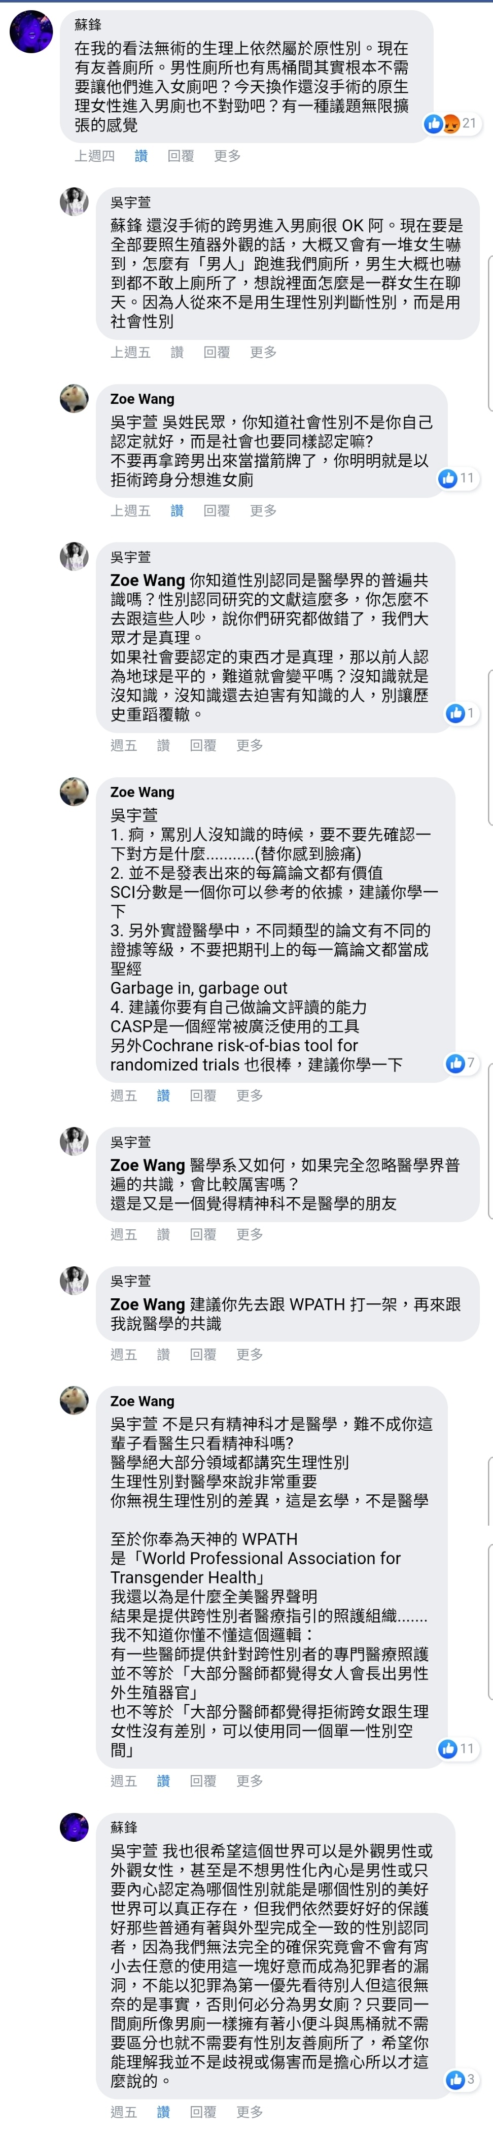493x2137 pixels.
Task: Like 吳宇萱's first reply about 跨男進入男廁
Action: point(177,353)
